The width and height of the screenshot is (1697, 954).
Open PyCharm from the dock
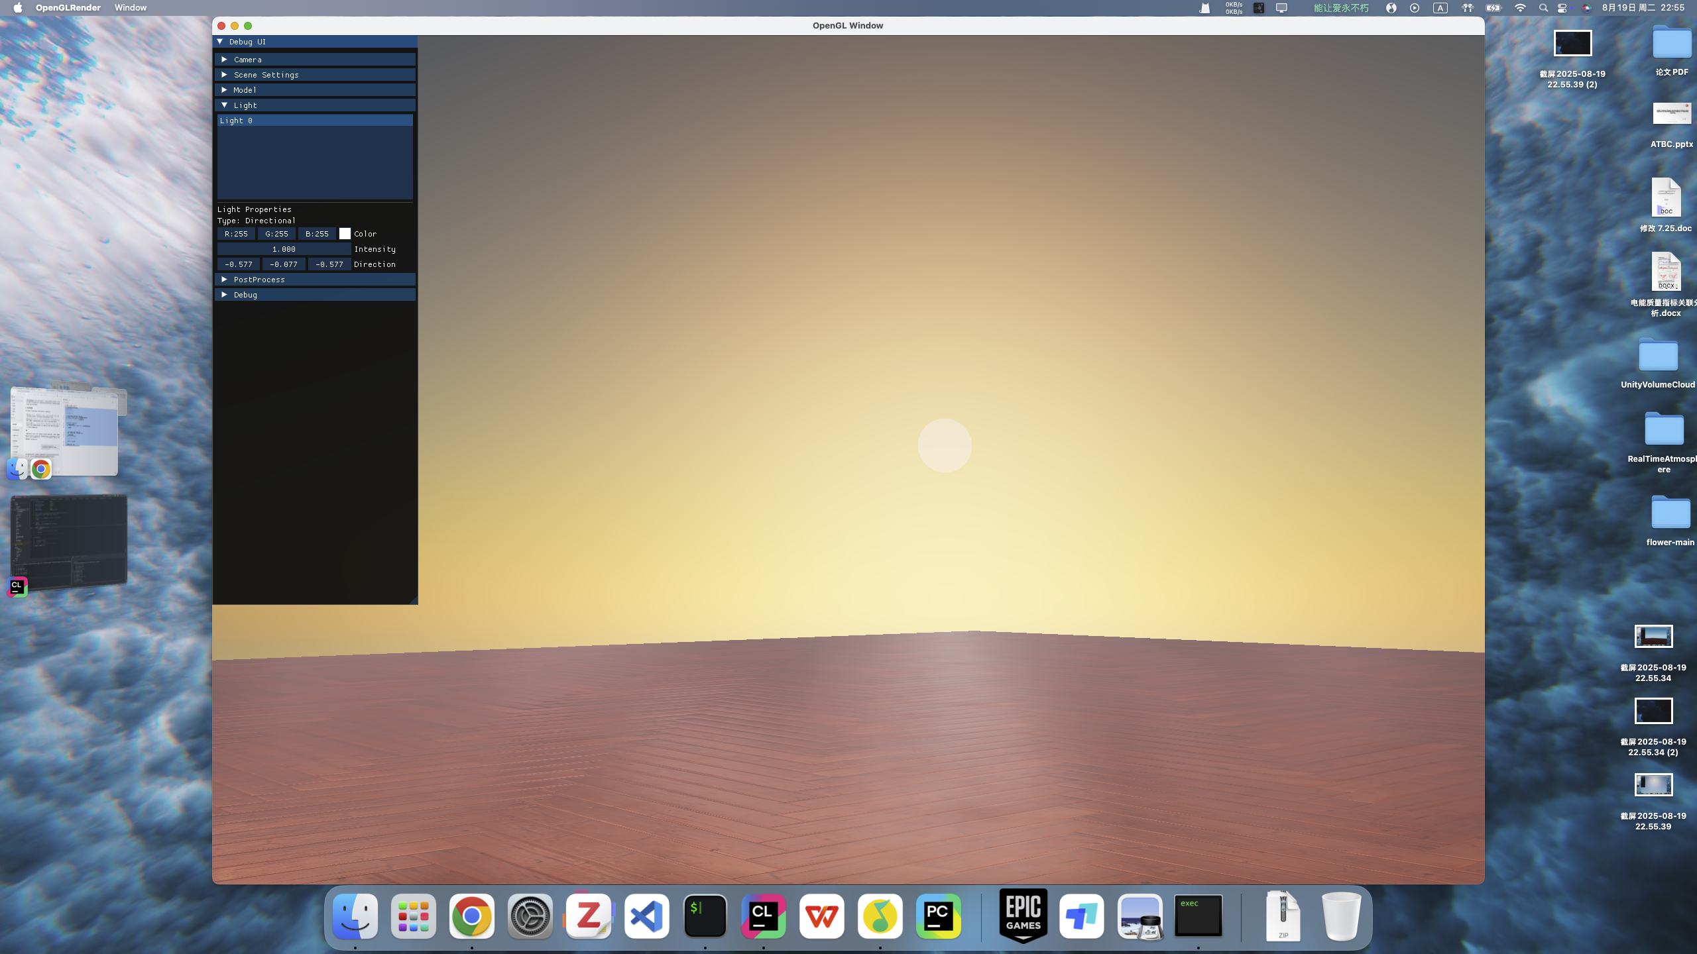click(x=938, y=916)
